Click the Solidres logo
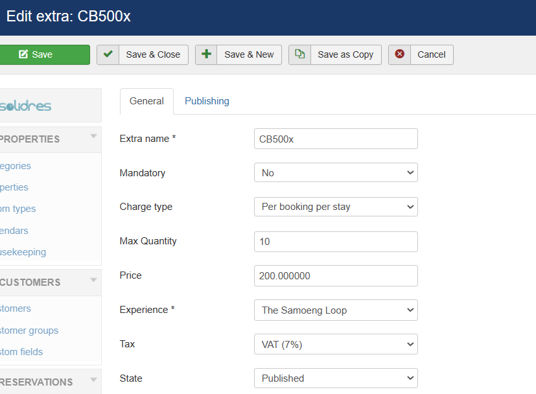The height and width of the screenshot is (394, 536). pos(26,106)
